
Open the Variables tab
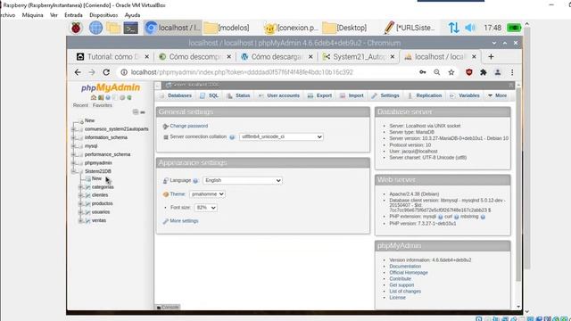pos(464,95)
